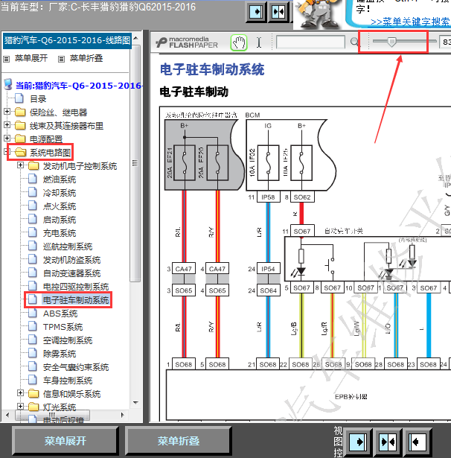Click the mechanic mascot image
The height and width of the screenshot is (458, 451).
[x=319, y=14]
